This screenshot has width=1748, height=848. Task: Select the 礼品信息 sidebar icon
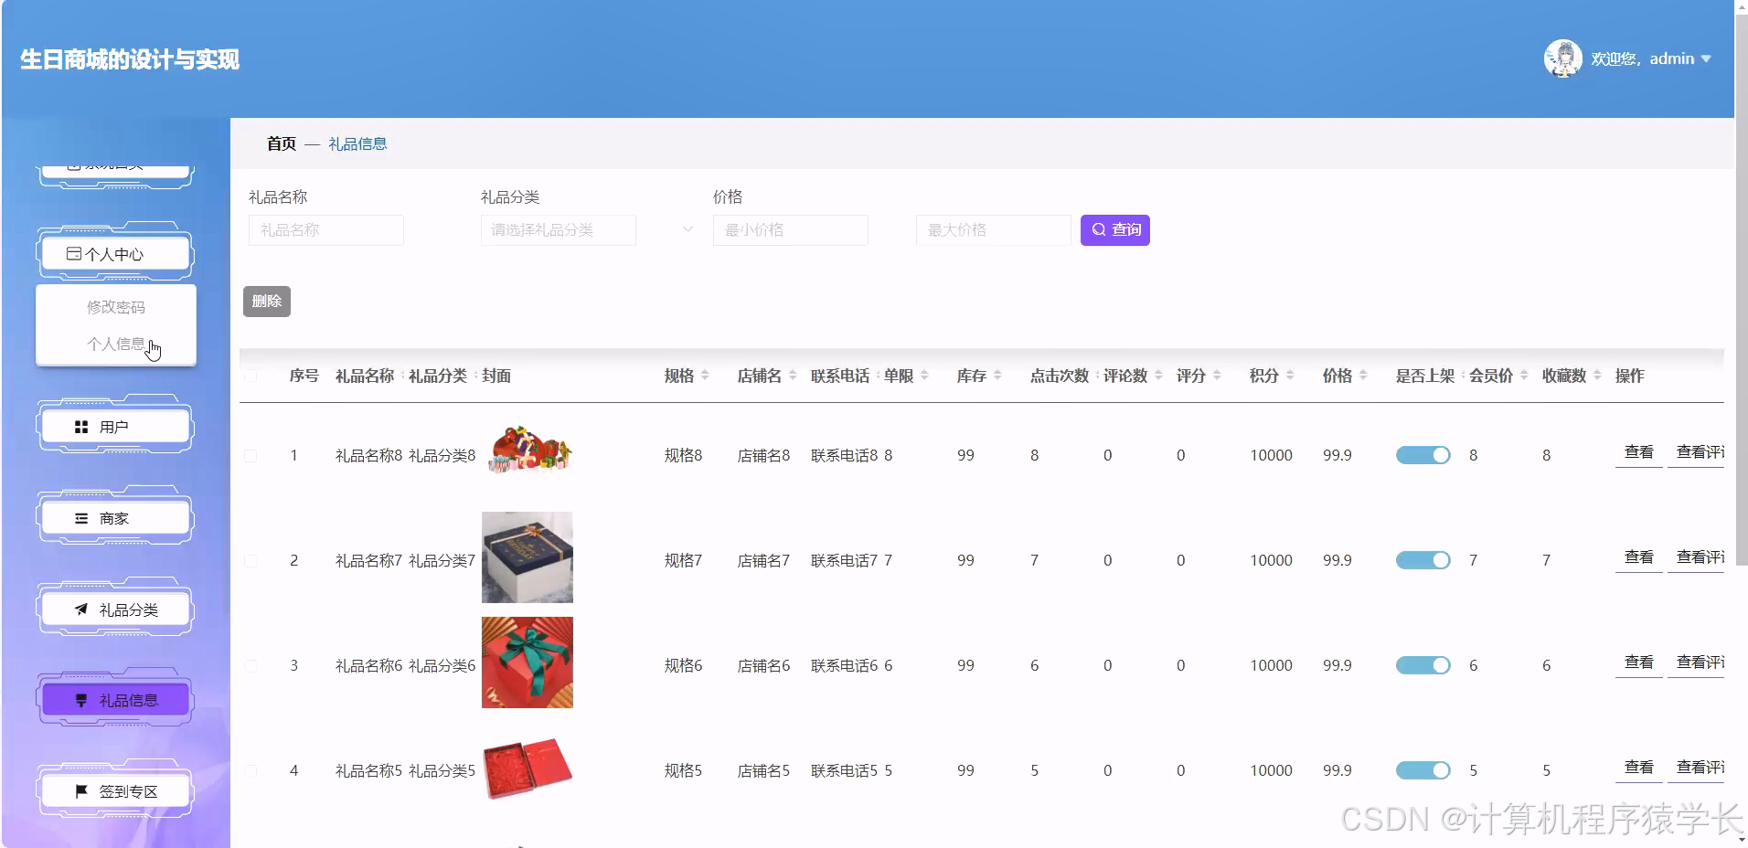click(x=80, y=699)
